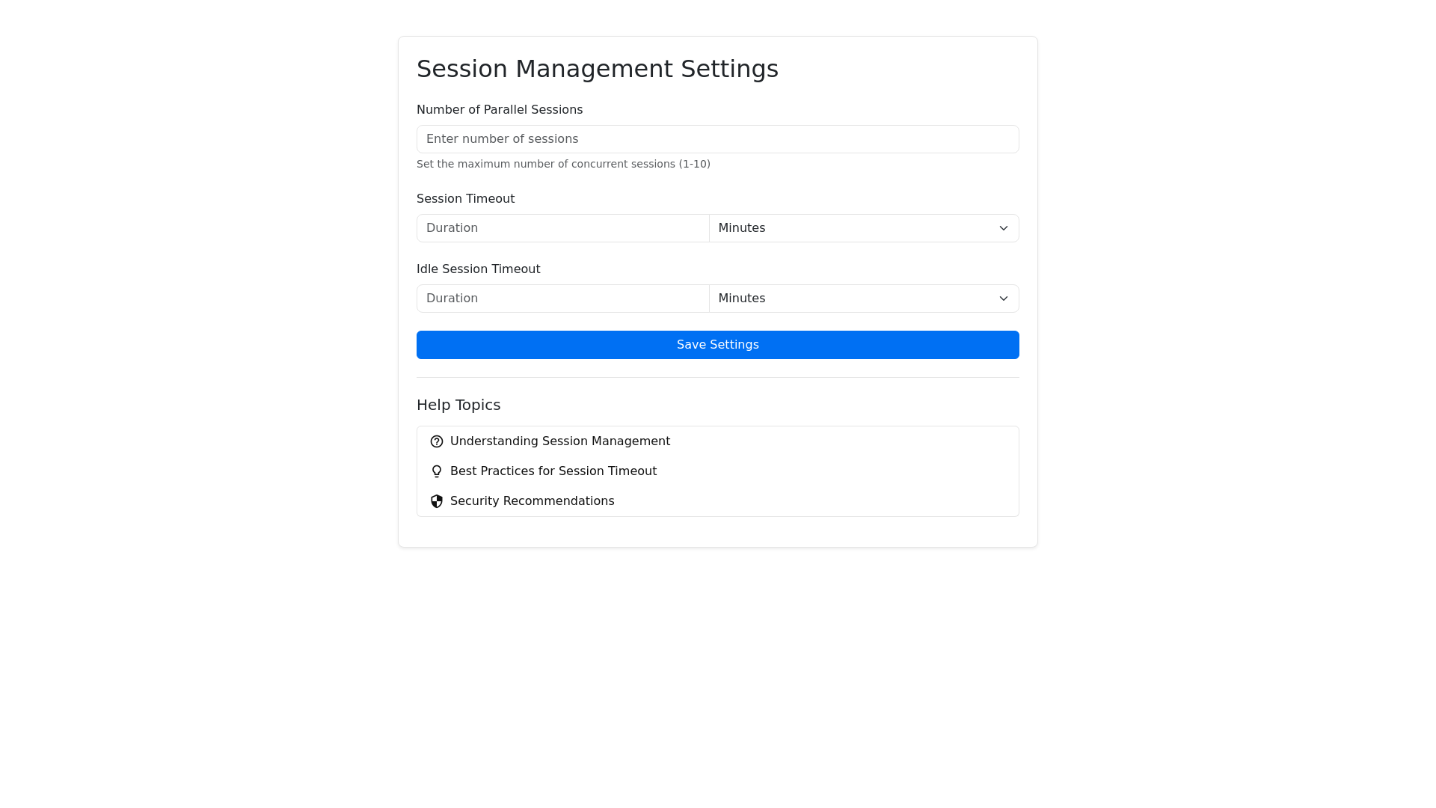The image size is (1436, 808).
Task: Click the Session Timeout label
Action: (x=465, y=199)
